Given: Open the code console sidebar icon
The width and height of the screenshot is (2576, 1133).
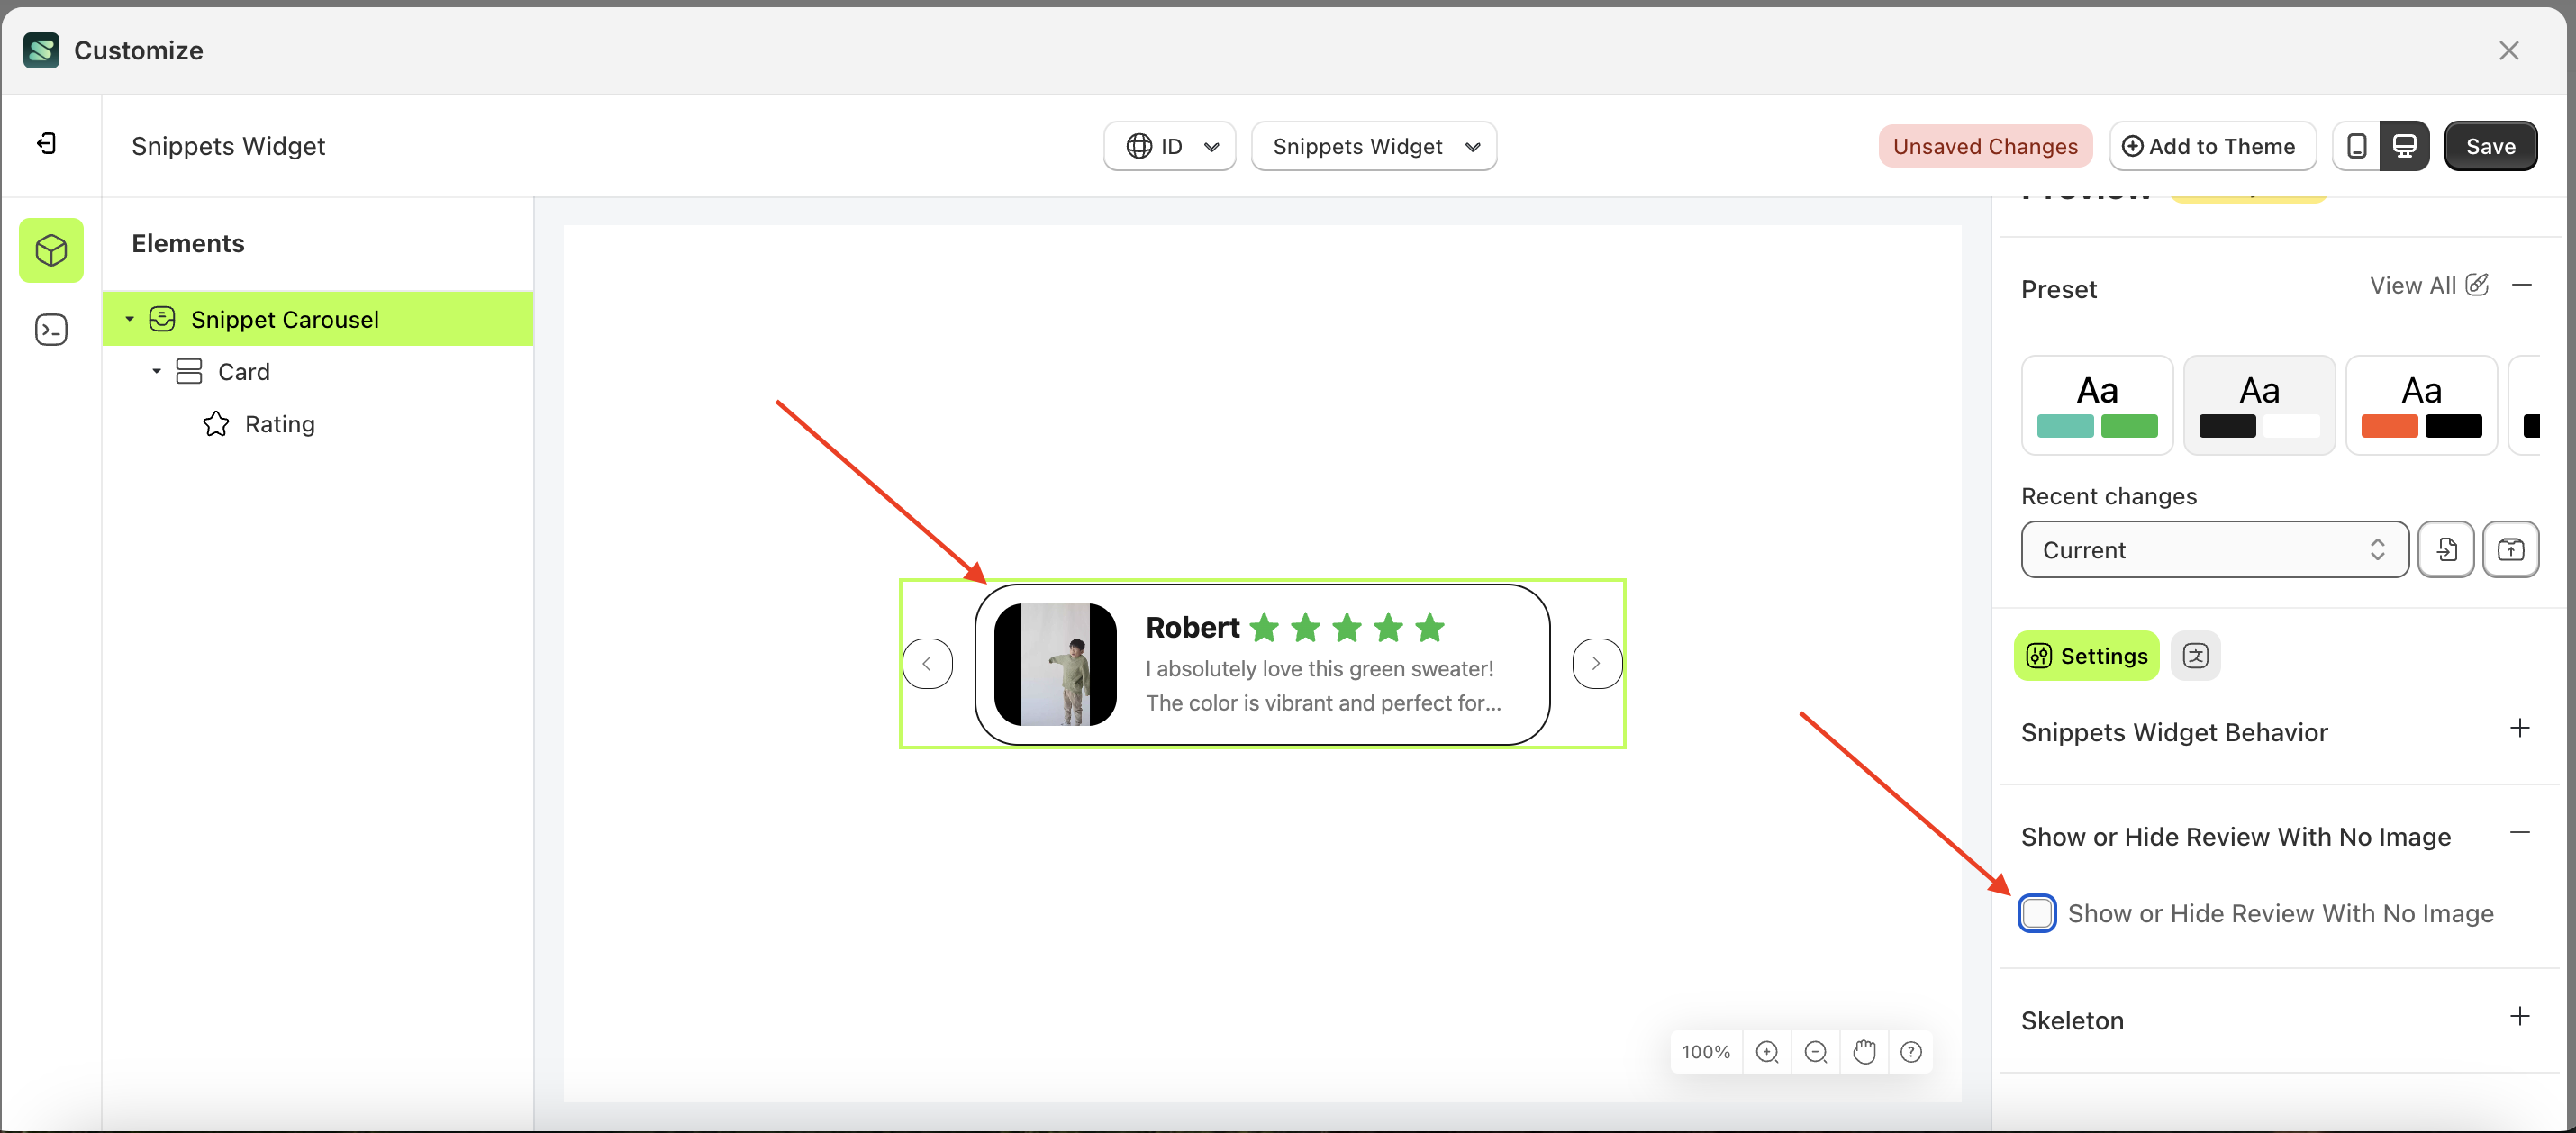Looking at the screenshot, I should click(51, 330).
